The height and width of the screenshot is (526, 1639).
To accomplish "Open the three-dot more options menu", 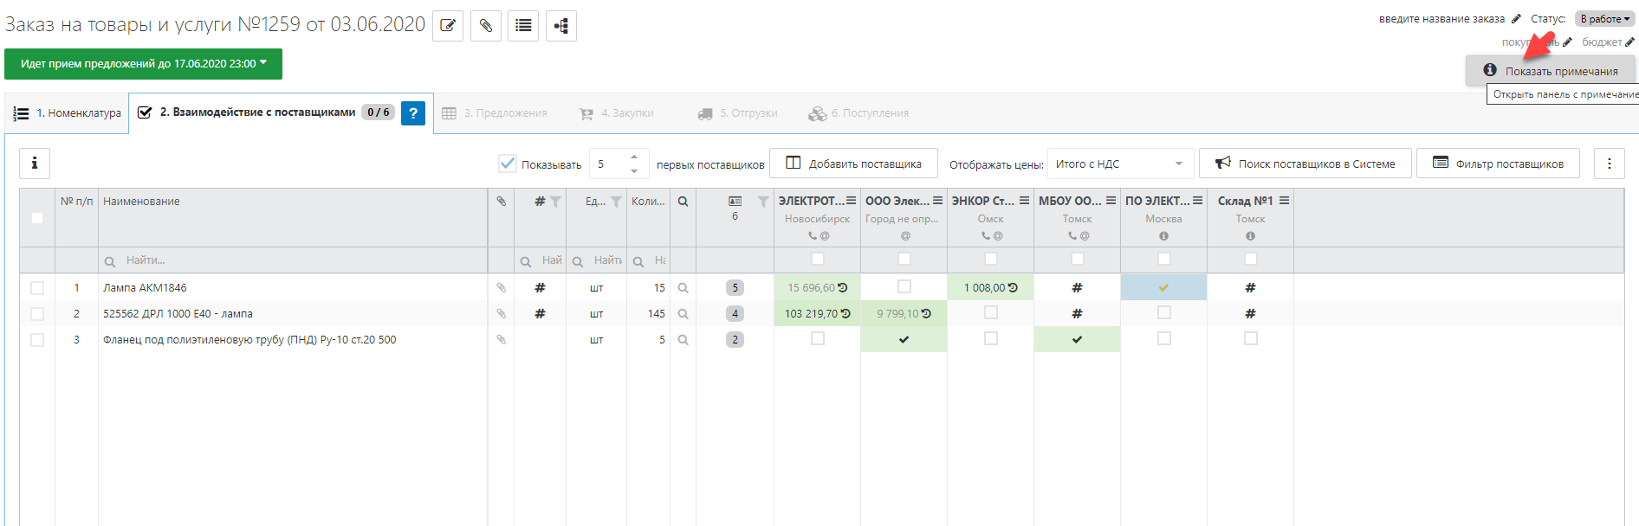I will [1609, 164].
